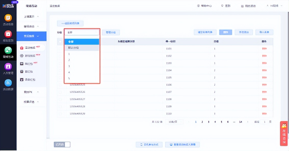Click the red 在线咨询 support widget
Image resolution: width=289 pixels, height=151 pixels.
coord(284,133)
